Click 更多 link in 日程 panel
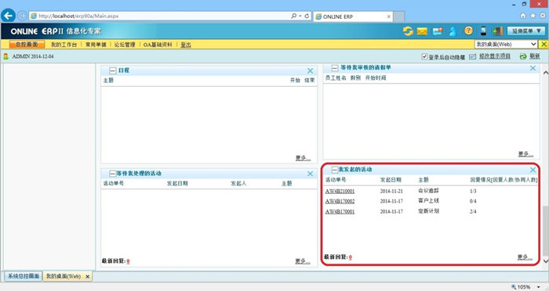This screenshot has width=549, height=291. [303, 158]
